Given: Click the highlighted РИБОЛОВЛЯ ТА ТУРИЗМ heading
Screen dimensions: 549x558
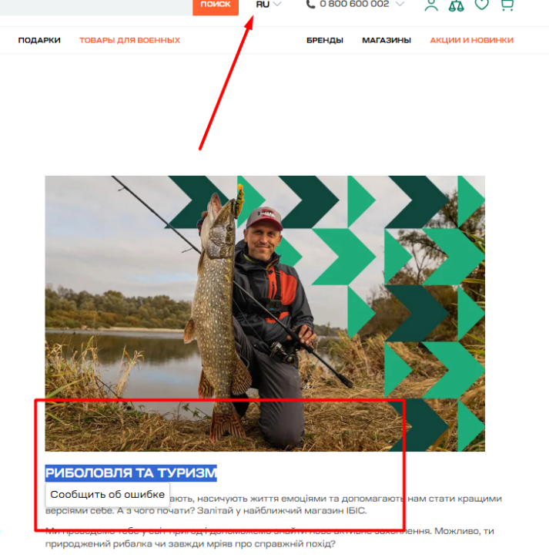Looking at the screenshot, I should (x=131, y=473).
